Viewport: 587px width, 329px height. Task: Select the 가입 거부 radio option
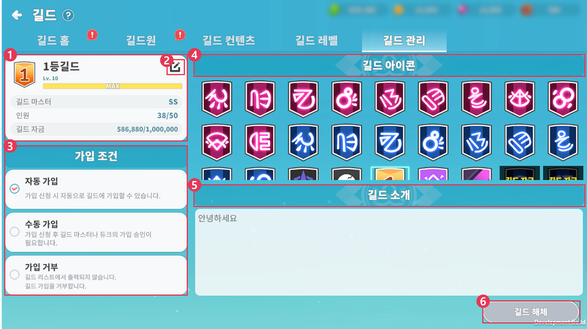pyautogui.click(x=15, y=275)
